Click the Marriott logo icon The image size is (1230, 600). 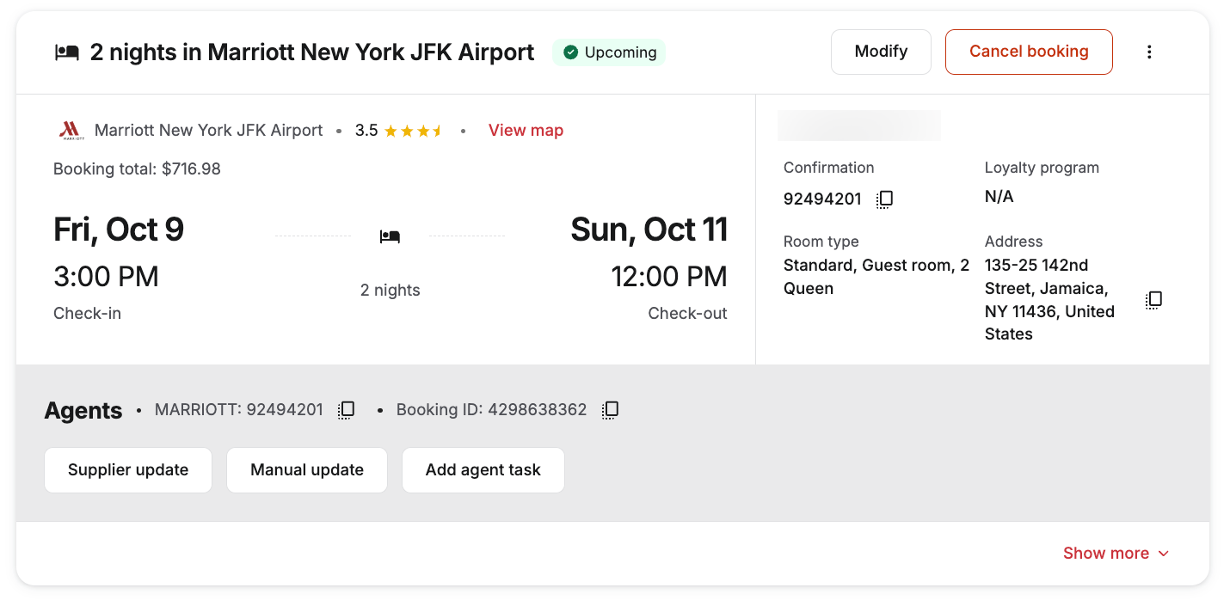coord(71,131)
